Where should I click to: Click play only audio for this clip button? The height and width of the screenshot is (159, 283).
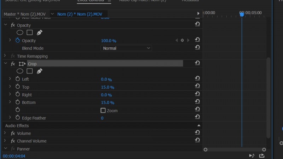[252, 155]
